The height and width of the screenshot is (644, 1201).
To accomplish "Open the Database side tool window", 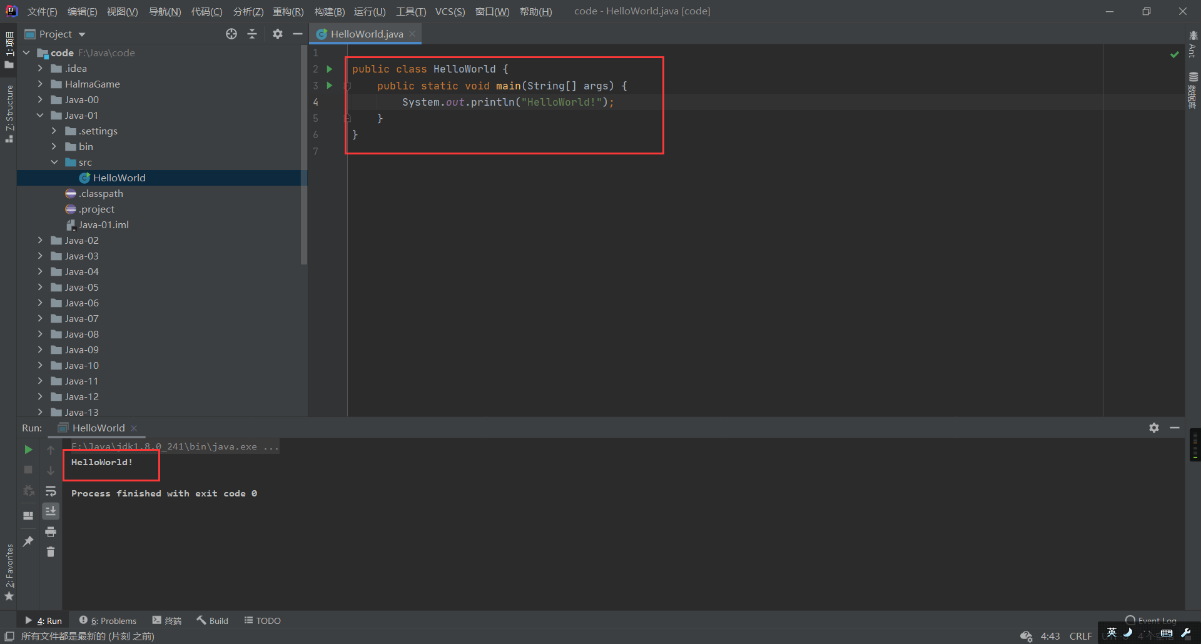I will pos(1193,90).
